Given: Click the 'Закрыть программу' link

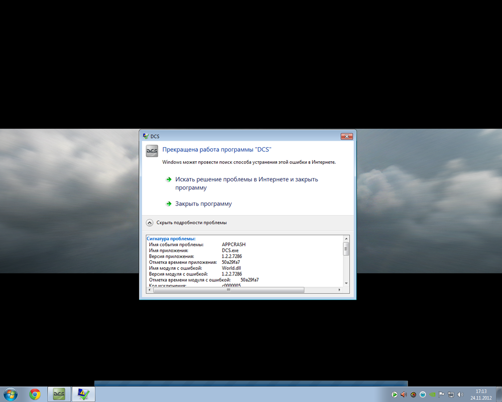Looking at the screenshot, I should coord(203,204).
